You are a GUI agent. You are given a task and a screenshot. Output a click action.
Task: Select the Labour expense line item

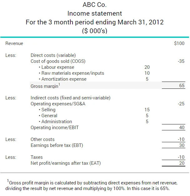(58, 67)
